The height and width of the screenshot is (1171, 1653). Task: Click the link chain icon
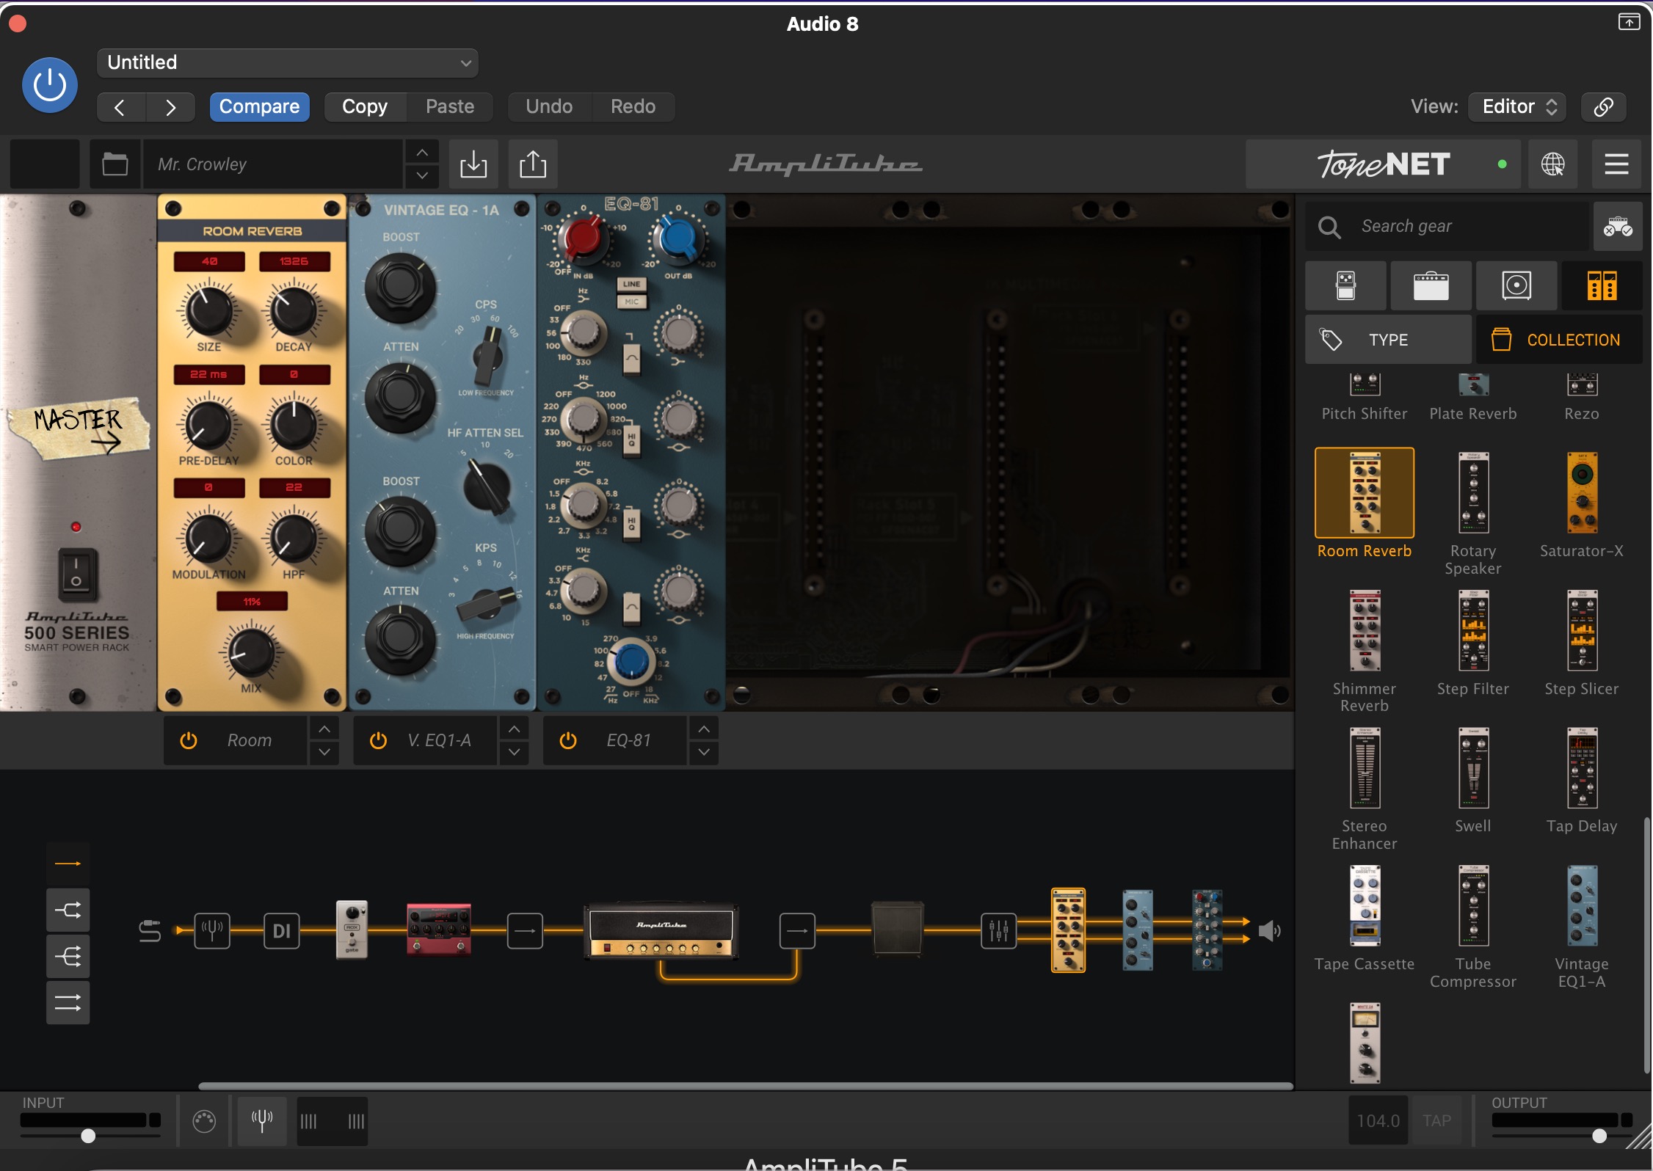point(1603,107)
